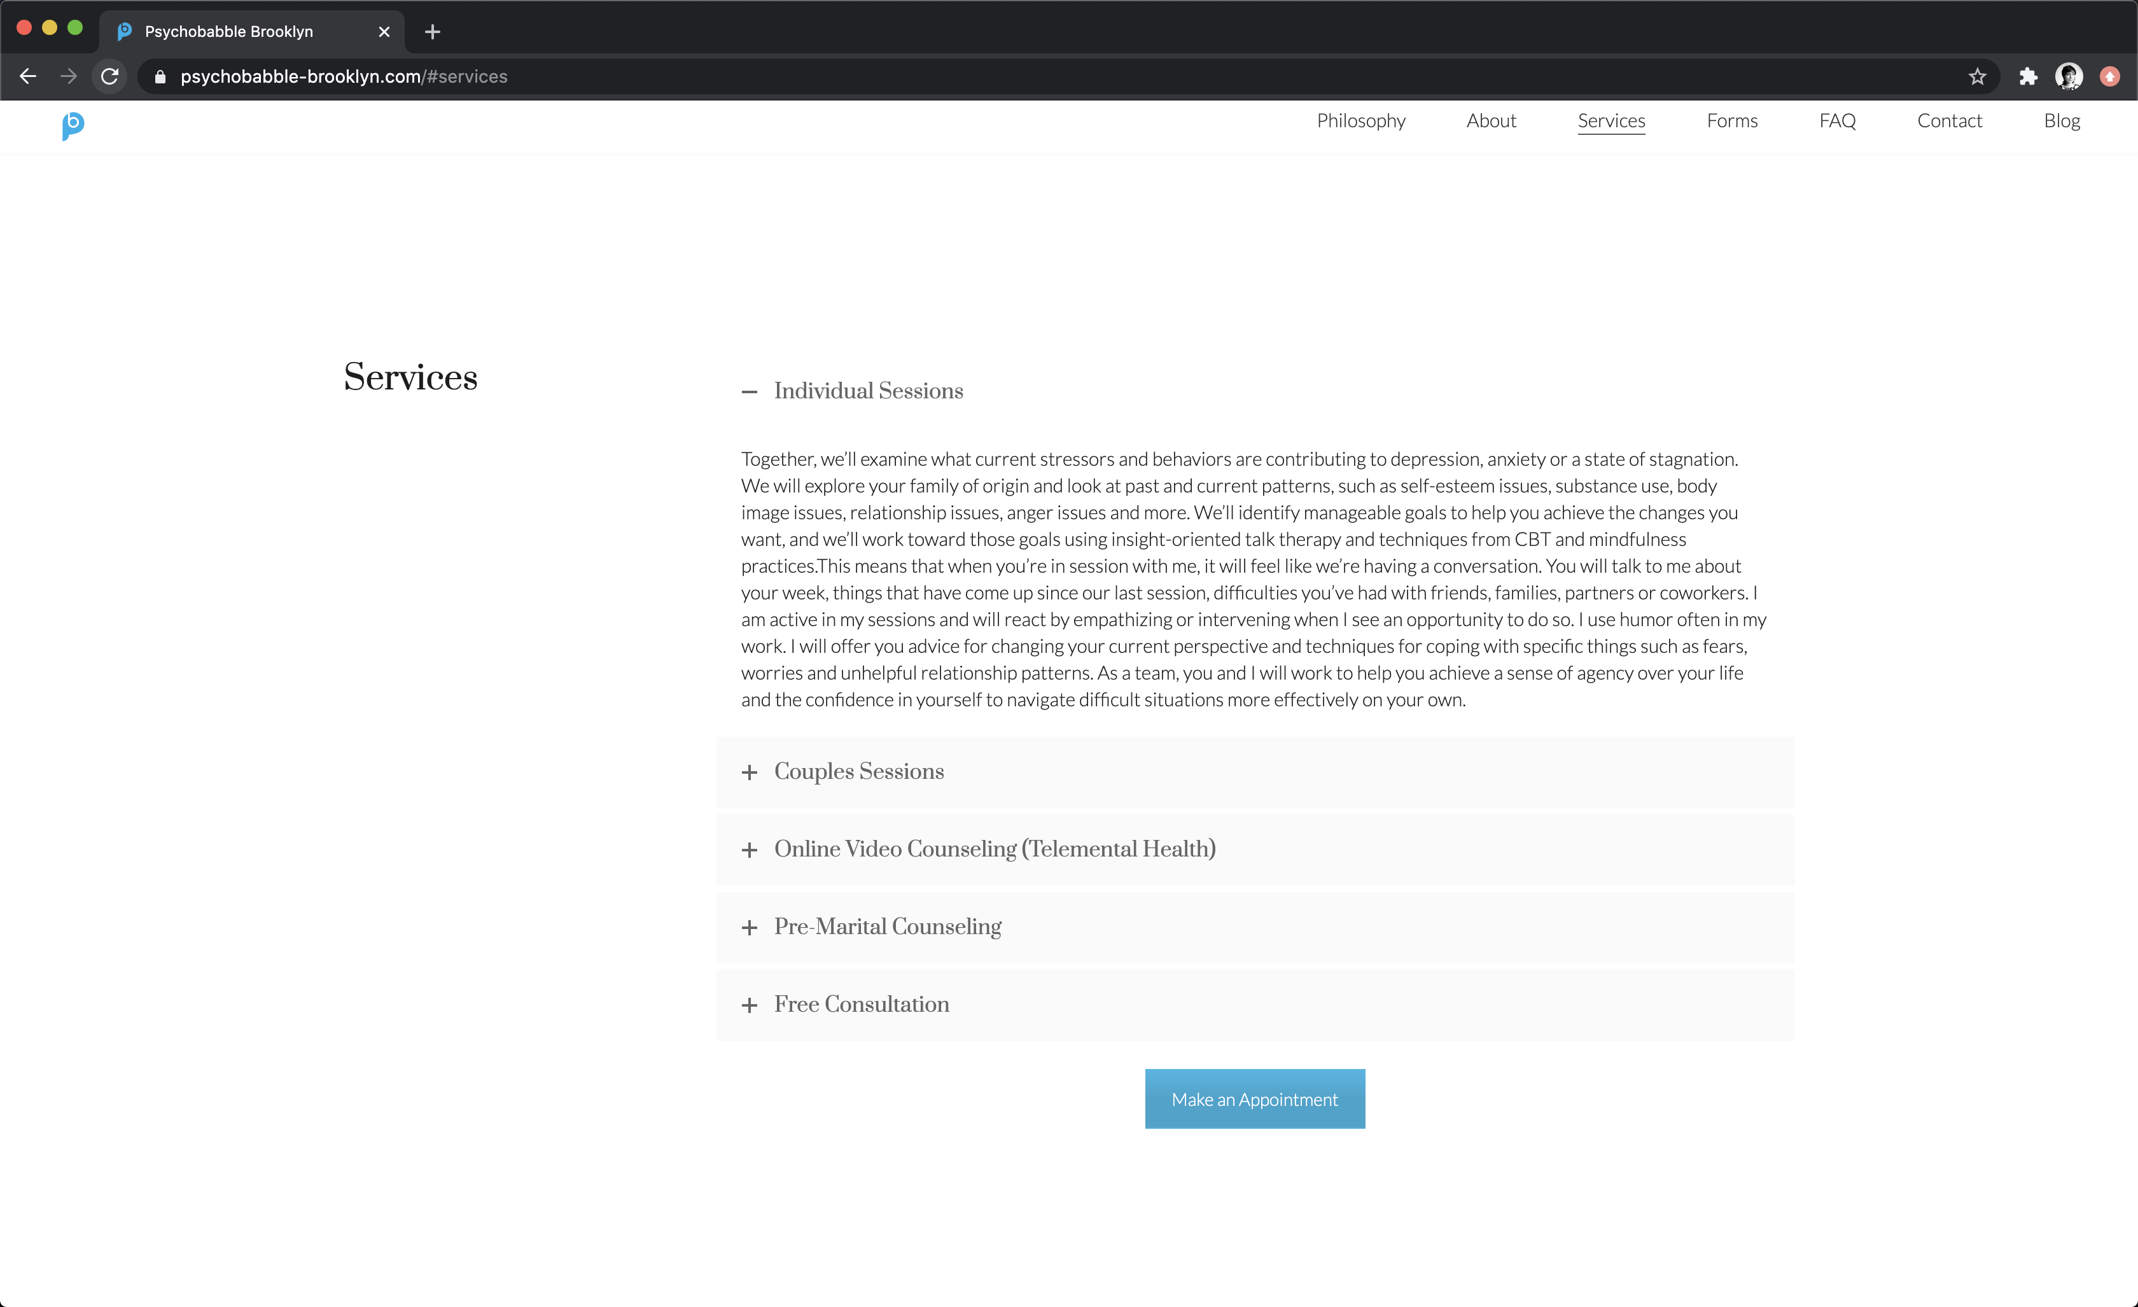Close the Psychobabble Brooklyn tab

(384, 32)
